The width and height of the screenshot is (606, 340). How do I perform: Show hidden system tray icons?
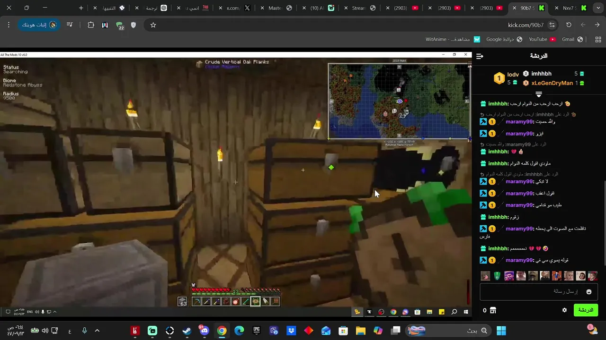click(97, 331)
